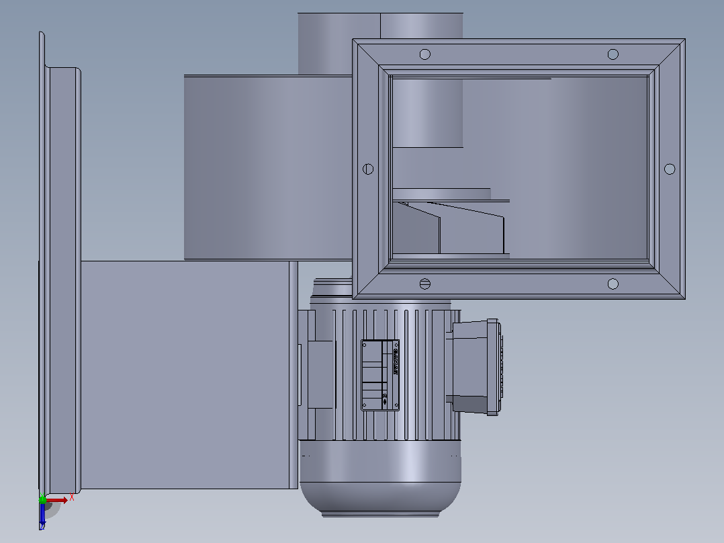Image resolution: width=724 pixels, height=543 pixels.
Task: Pick the bottom-left bolt hole on outlet flange
Action: (424, 284)
